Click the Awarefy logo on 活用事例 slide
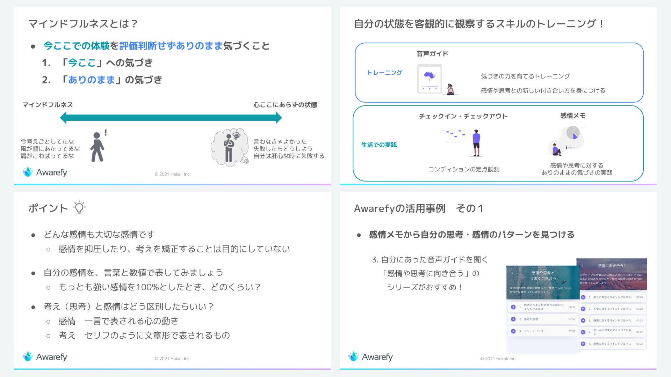Viewport: 671px width, 377px height. 370,357
